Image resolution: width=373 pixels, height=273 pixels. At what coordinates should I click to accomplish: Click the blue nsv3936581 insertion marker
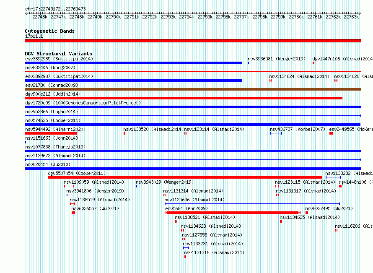pos(249,63)
